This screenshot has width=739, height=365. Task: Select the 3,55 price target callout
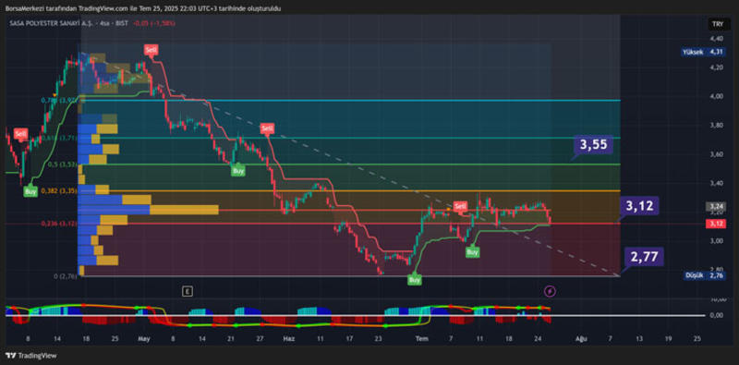click(593, 145)
